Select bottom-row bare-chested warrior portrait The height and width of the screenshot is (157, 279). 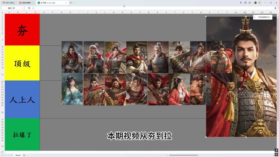point(137,89)
